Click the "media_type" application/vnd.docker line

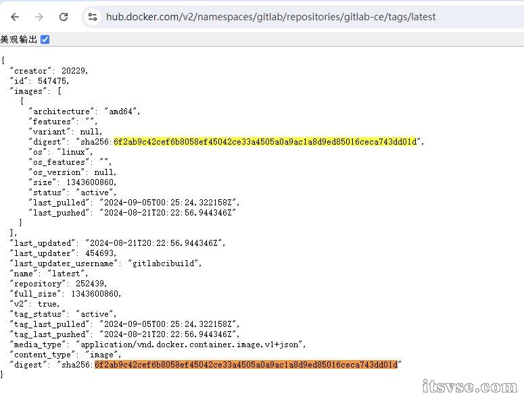pos(158,345)
